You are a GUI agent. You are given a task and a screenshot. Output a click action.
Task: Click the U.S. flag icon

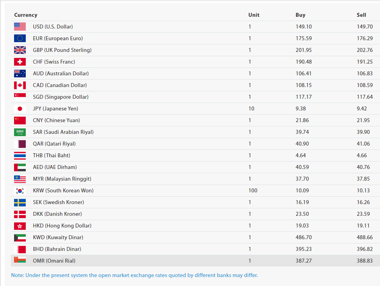(20, 27)
